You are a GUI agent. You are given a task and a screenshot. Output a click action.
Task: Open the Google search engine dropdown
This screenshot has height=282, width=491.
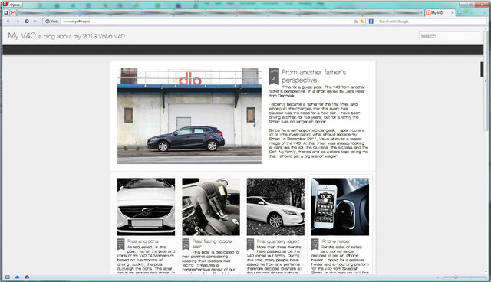pos(372,21)
